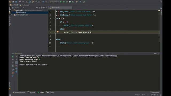
Task: Select Youtube.py in the project tree
Action: point(22,13)
